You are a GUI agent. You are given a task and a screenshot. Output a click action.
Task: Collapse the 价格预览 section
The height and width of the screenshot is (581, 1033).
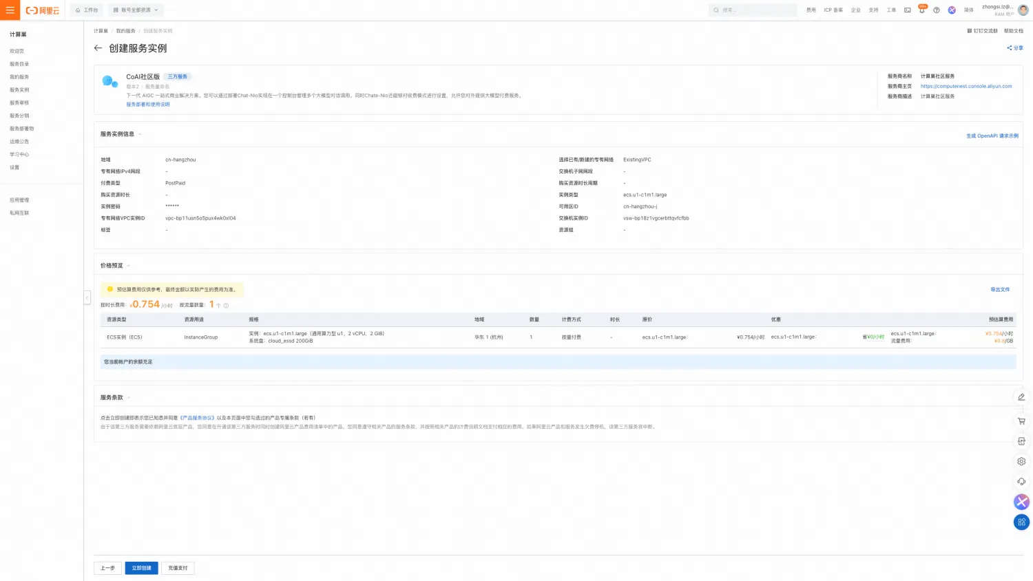tap(128, 266)
